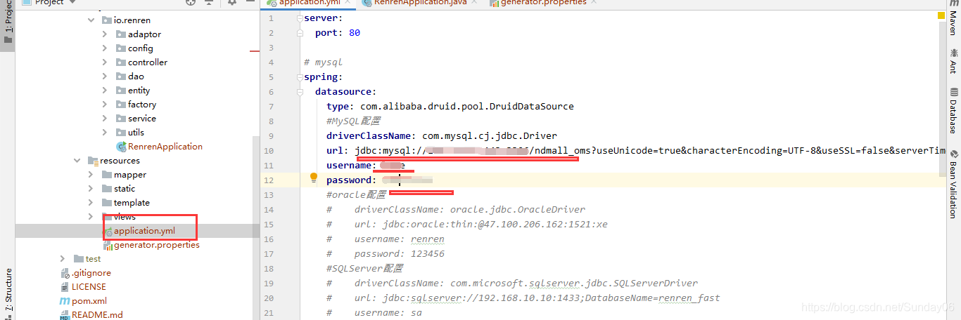The height and width of the screenshot is (320, 961).
Task: Fold the server block at line 1
Action: pos(299,18)
